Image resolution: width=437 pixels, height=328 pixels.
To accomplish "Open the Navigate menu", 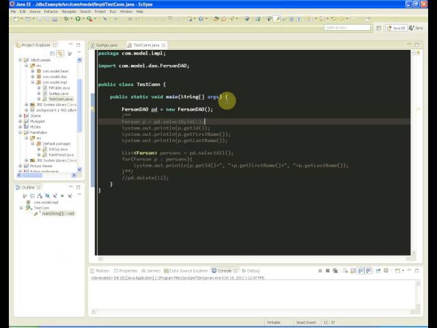I will pos(69,12).
